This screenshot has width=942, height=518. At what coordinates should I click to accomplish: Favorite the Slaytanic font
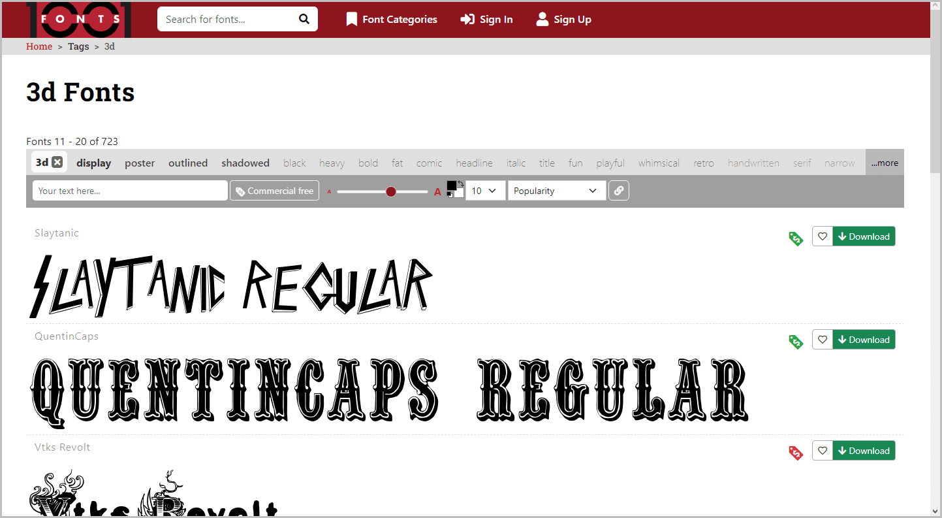coord(823,236)
